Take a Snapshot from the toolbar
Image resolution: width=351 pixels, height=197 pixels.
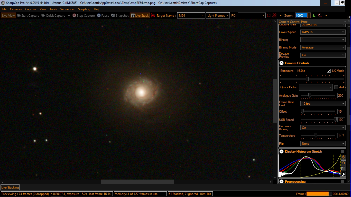point(120,16)
